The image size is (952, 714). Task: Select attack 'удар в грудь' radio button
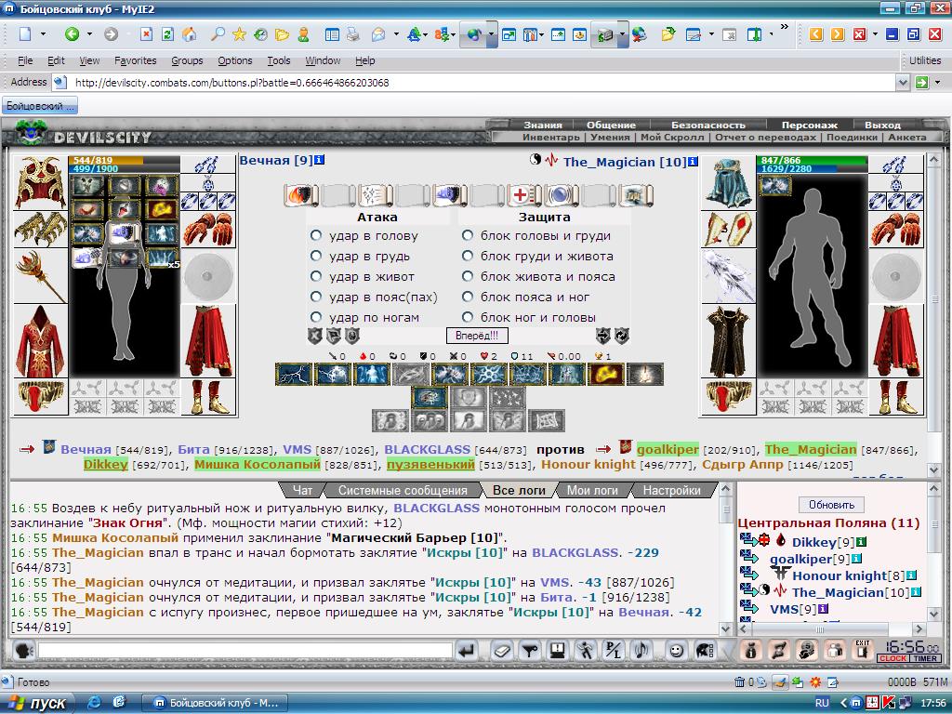click(x=316, y=256)
